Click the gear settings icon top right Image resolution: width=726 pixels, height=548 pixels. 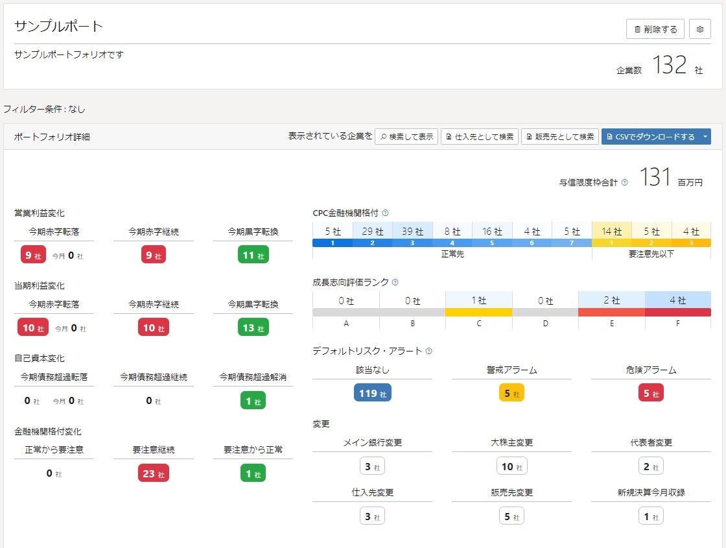click(x=699, y=29)
